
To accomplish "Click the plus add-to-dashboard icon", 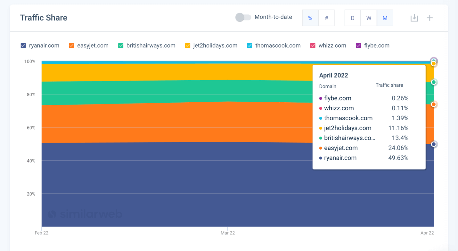I will coord(430,18).
